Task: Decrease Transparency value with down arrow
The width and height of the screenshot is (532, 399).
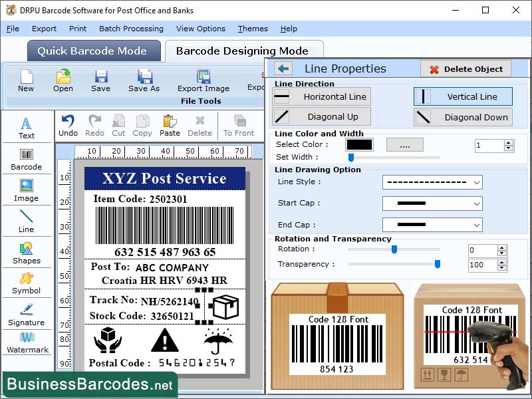Action: click(x=502, y=268)
